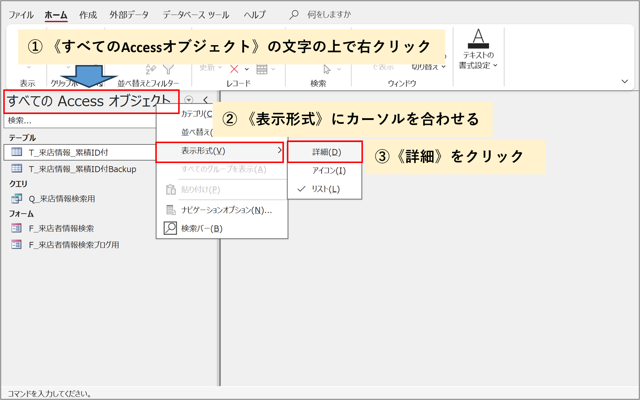Switch to the ホーム ribbon tab

click(x=56, y=15)
